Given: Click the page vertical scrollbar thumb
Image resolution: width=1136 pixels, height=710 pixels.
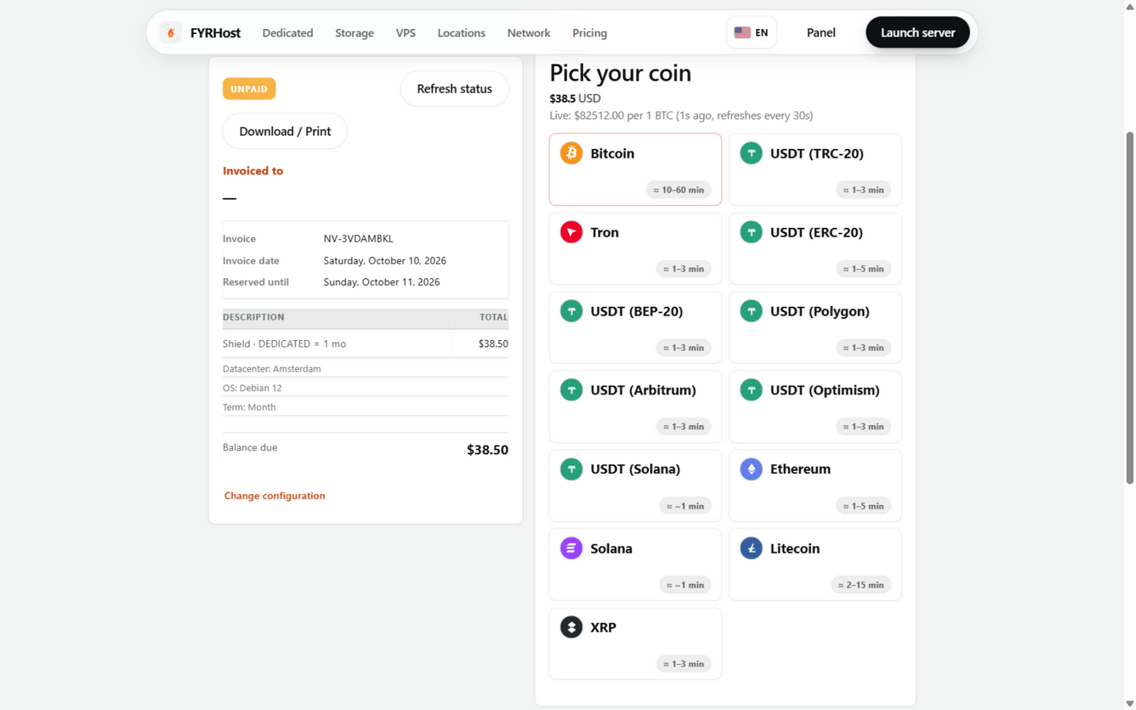Looking at the screenshot, I should tap(1130, 308).
